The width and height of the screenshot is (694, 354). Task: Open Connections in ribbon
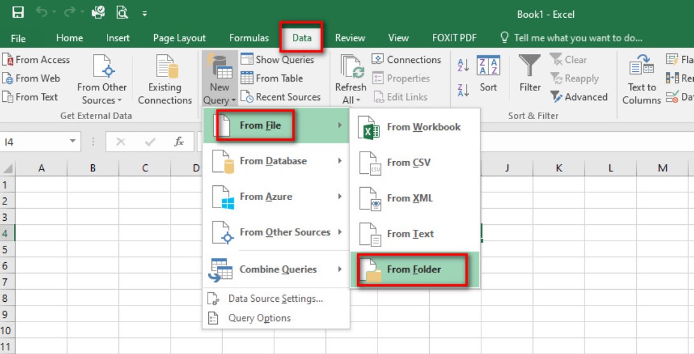406,60
